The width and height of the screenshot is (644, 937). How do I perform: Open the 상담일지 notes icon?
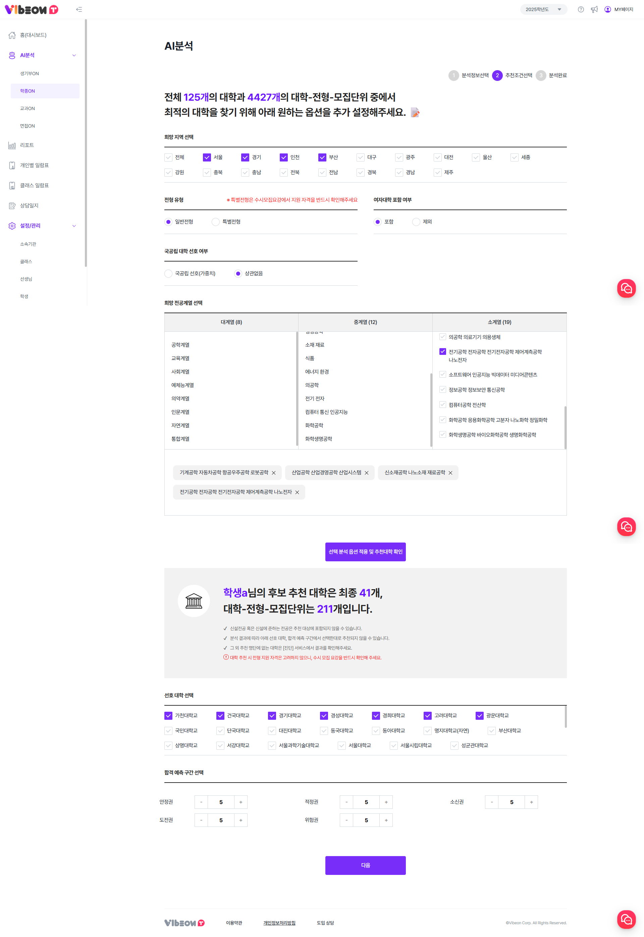(x=12, y=205)
